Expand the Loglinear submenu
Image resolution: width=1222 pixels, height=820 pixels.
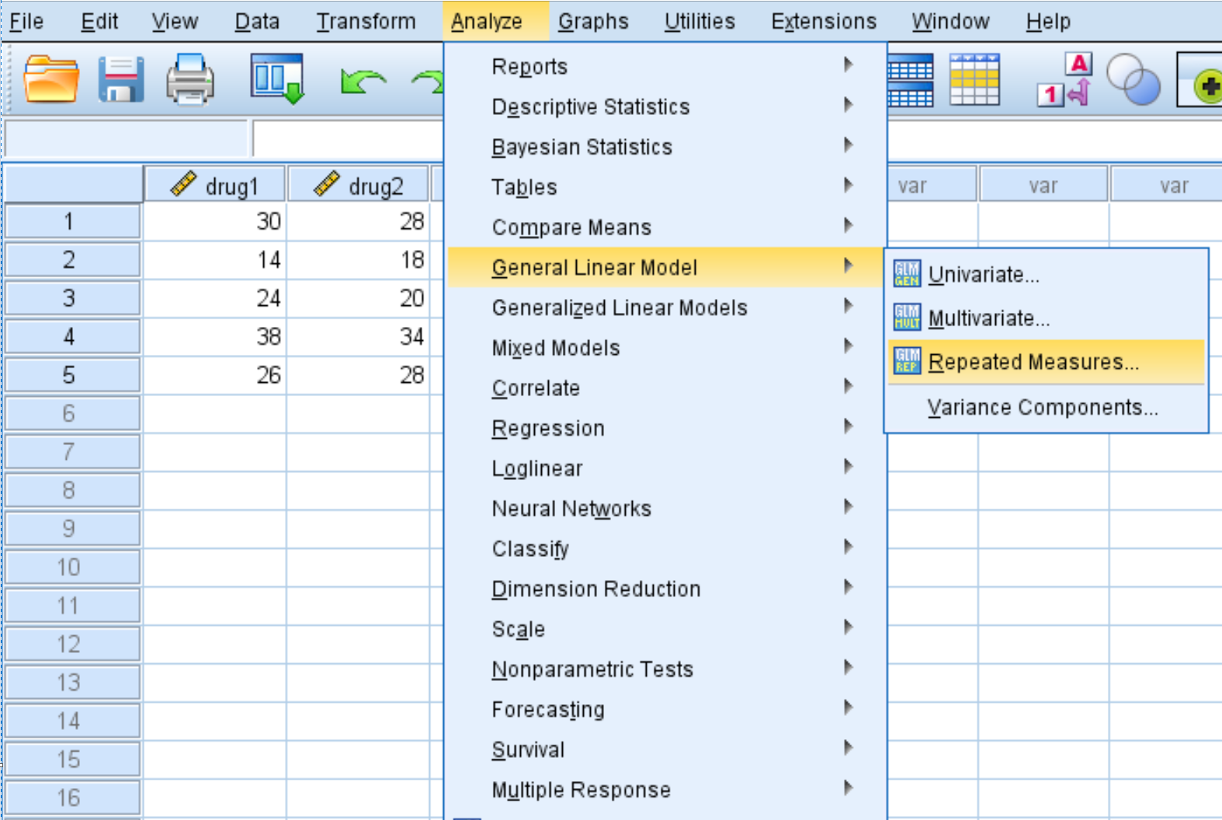(x=666, y=468)
